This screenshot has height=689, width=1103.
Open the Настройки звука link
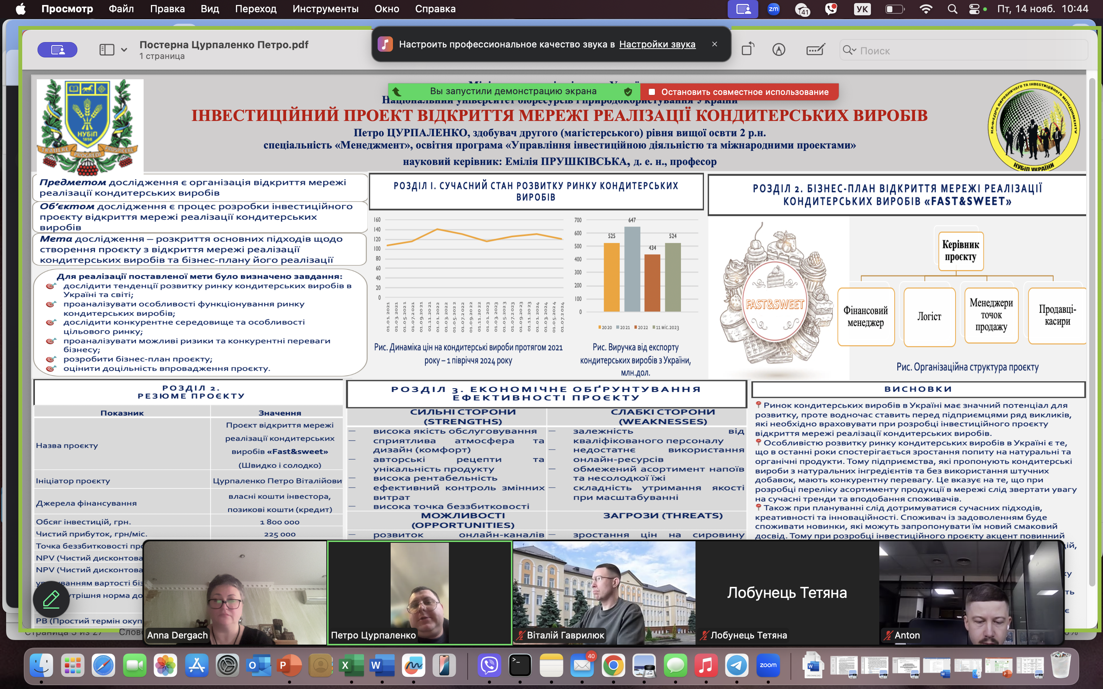click(x=657, y=44)
